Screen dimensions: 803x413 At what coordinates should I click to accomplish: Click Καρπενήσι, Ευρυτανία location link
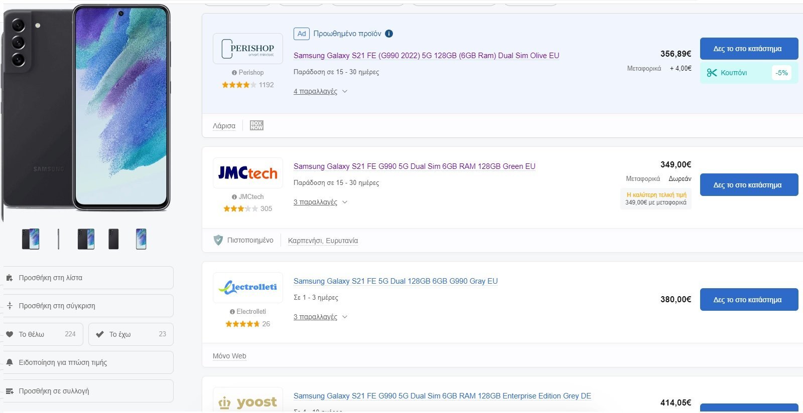[x=323, y=241]
